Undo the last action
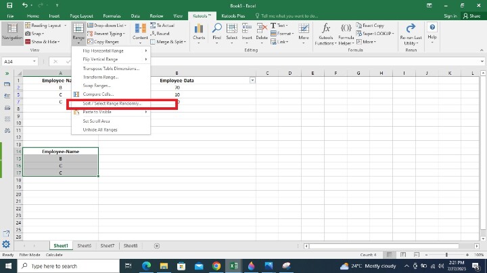Viewport: 487px width, 273px height. coord(25,5)
